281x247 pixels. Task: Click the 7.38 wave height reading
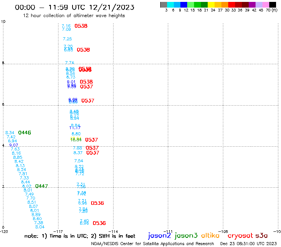pyautogui.click(x=38, y=223)
